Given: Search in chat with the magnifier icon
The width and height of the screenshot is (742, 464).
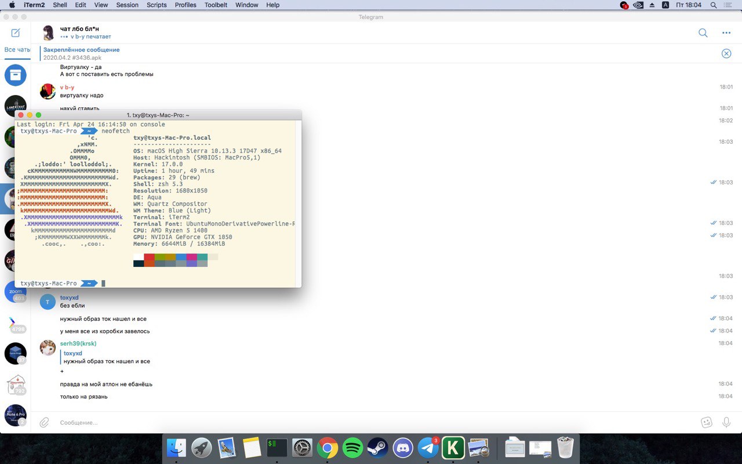Looking at the screenshot, I should 703,33.
